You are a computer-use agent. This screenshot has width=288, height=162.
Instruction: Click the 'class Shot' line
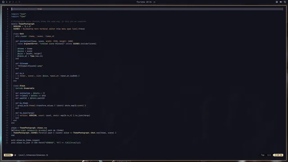[18, 34]
